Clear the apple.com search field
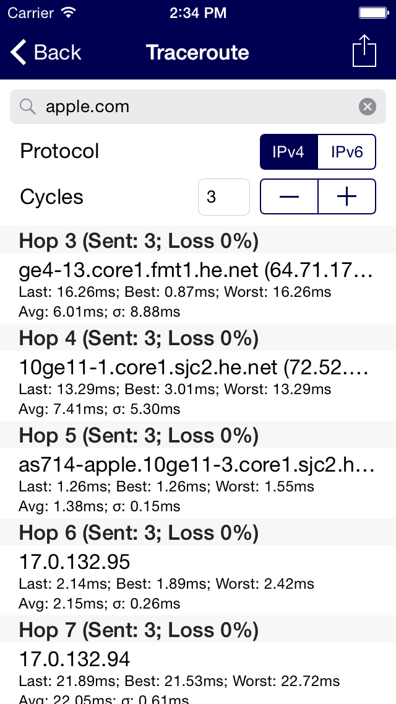396x704 pixels. [x=368, y=107]
